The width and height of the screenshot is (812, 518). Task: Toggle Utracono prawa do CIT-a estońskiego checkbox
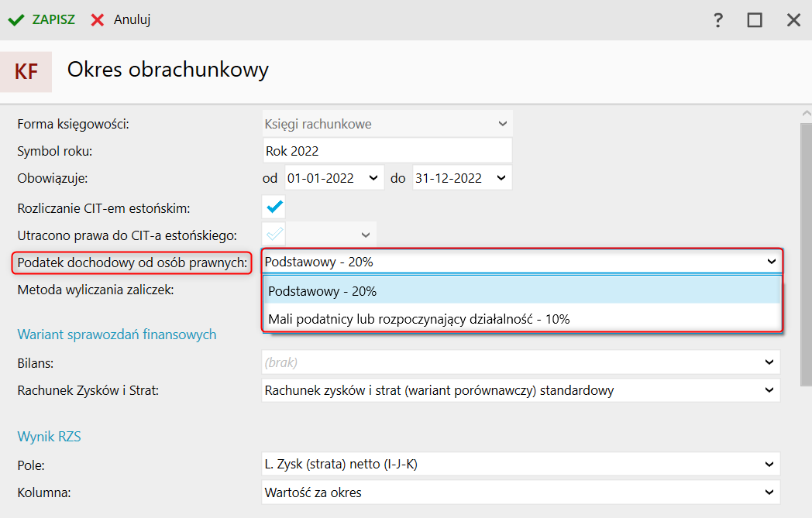274,233
